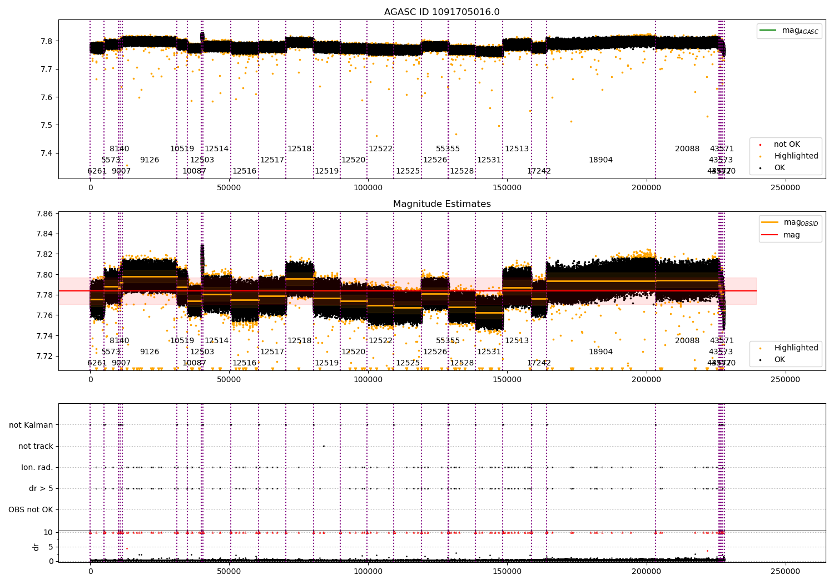
Task: Click the 'AGASC ID 1091705016.0' plot title
Action: [442, 12]
